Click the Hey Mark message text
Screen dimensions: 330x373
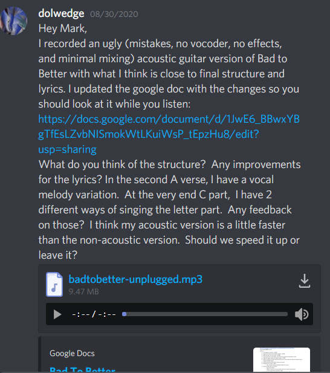point(63,28)
